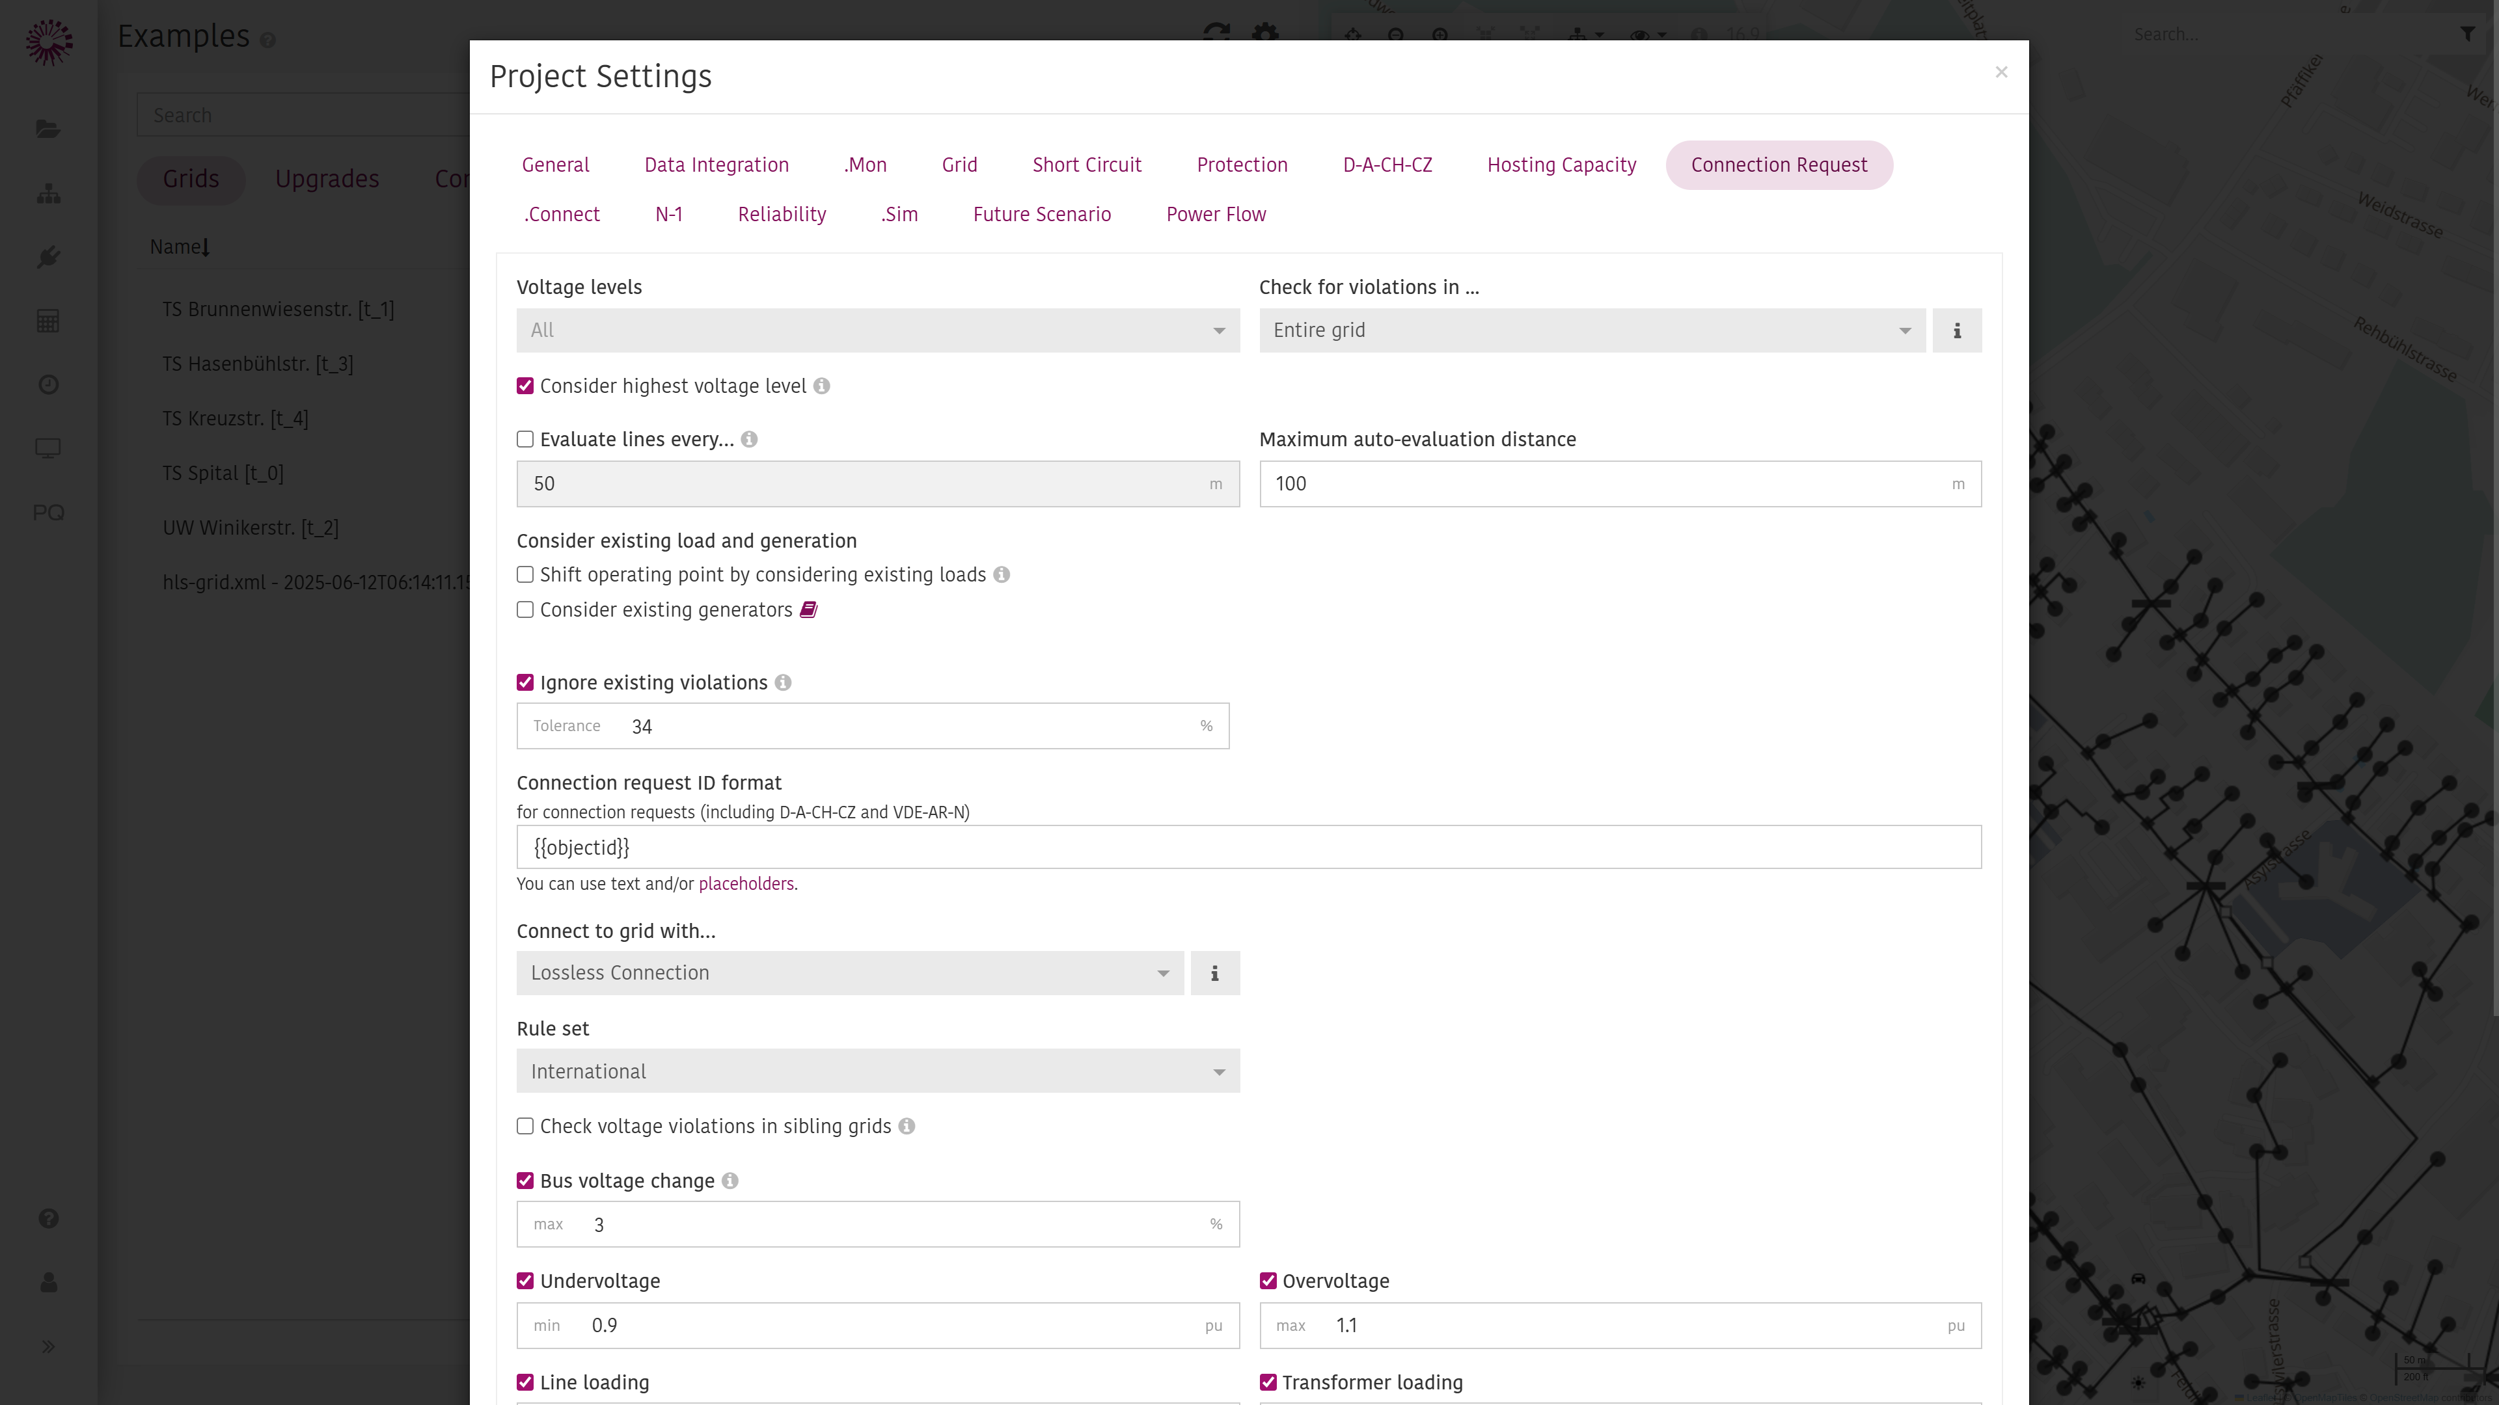Open the Upgrades tab in Examples panel
The image size is (2499, 1405).
pos(327,180)
